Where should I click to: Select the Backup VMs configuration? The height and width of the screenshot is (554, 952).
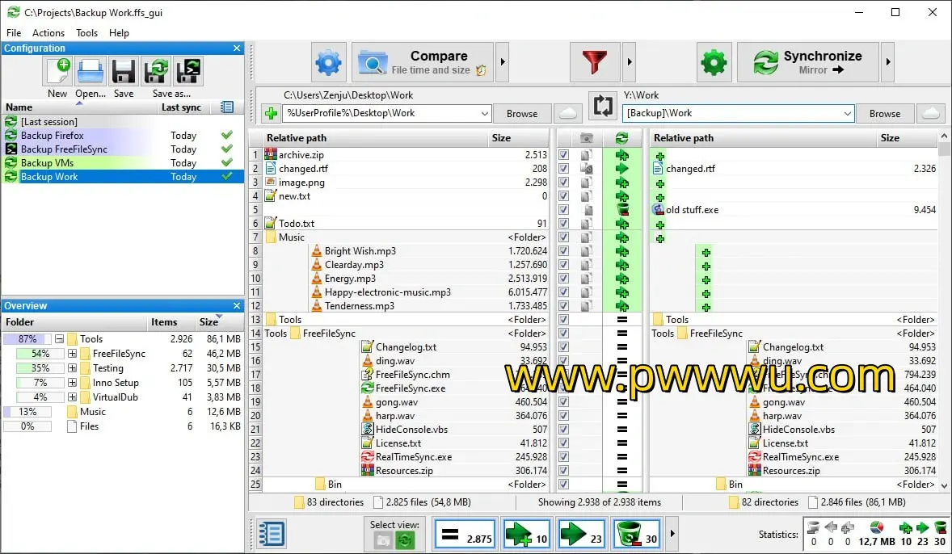(47, 163)
